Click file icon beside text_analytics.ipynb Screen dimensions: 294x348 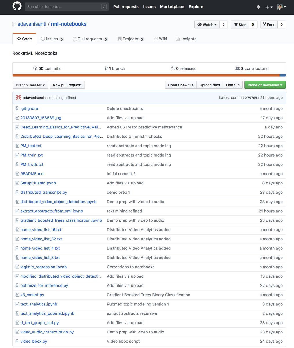[17, 304]
